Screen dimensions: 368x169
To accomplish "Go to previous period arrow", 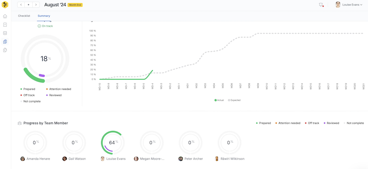I will click(21, 5).
